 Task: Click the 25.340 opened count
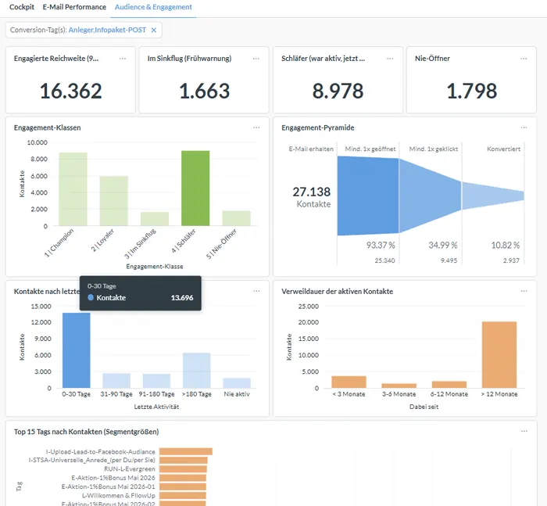click(384, 260)
